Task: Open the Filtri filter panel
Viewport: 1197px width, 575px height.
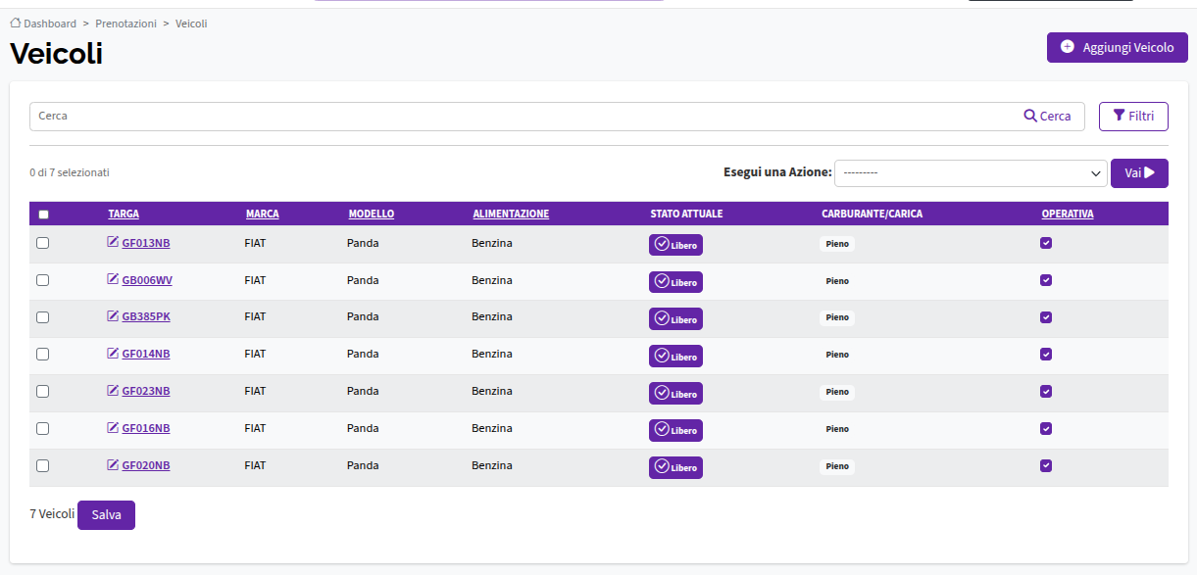Action: (1133, 116)
